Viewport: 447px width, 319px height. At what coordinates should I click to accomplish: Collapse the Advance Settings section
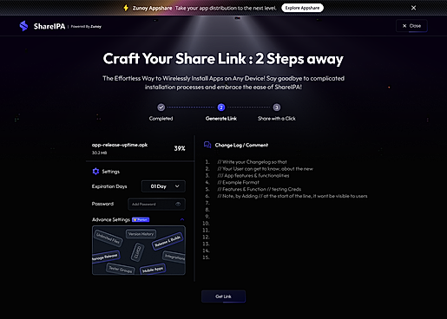pyautogui.click(x=182, y=219)
